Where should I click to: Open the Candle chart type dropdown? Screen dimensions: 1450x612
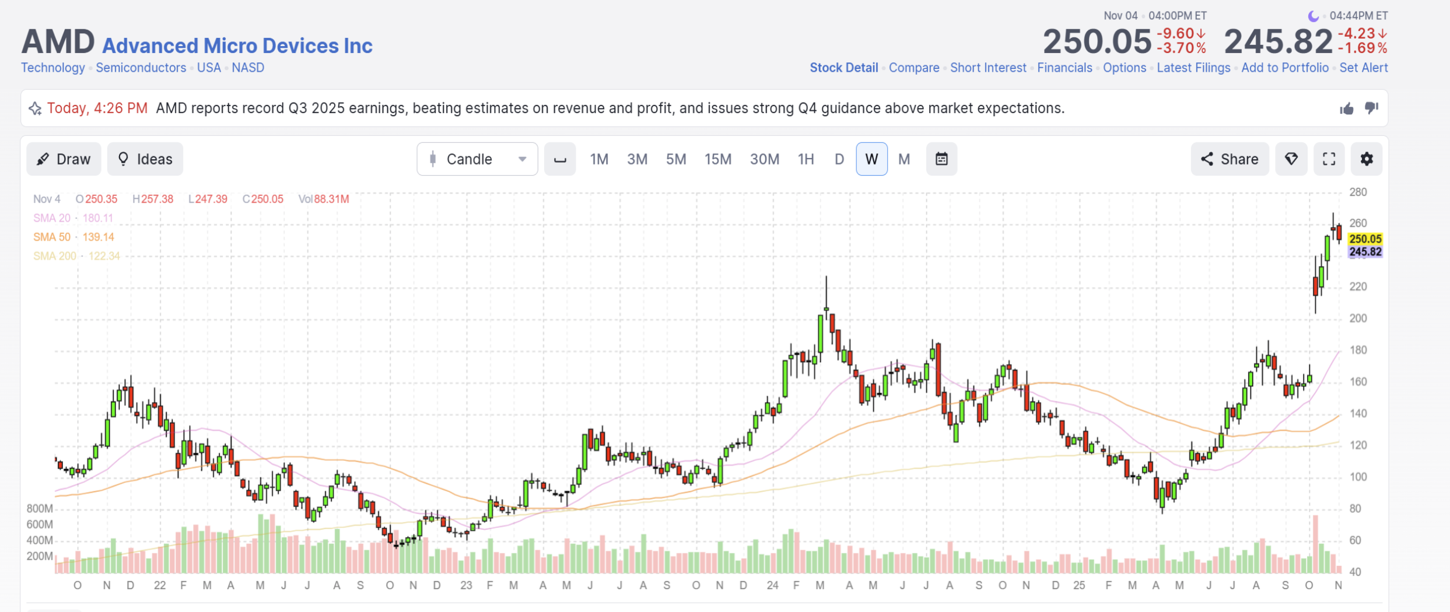(477, 159)
